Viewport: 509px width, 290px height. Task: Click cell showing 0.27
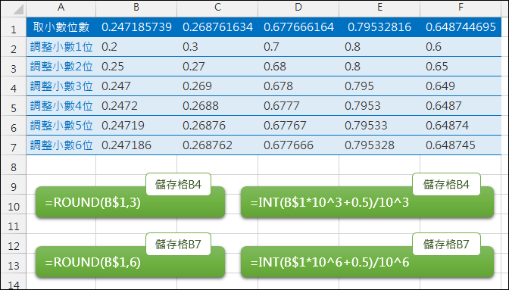click(x=217, y=67)
